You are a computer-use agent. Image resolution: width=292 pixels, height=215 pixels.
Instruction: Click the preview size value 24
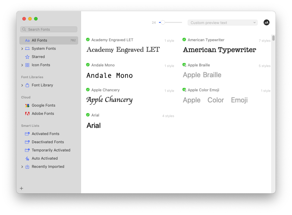pyautogui.click(x=154, y=23)
